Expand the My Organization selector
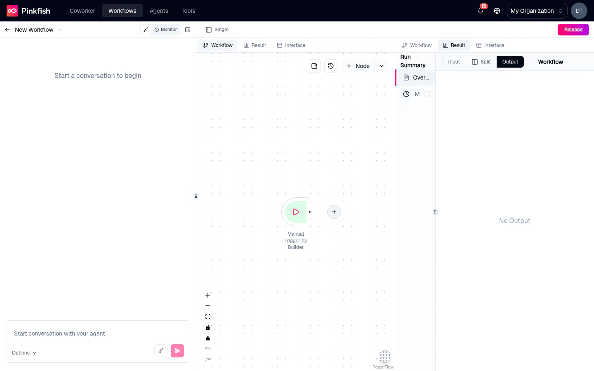 click(537, 11)
